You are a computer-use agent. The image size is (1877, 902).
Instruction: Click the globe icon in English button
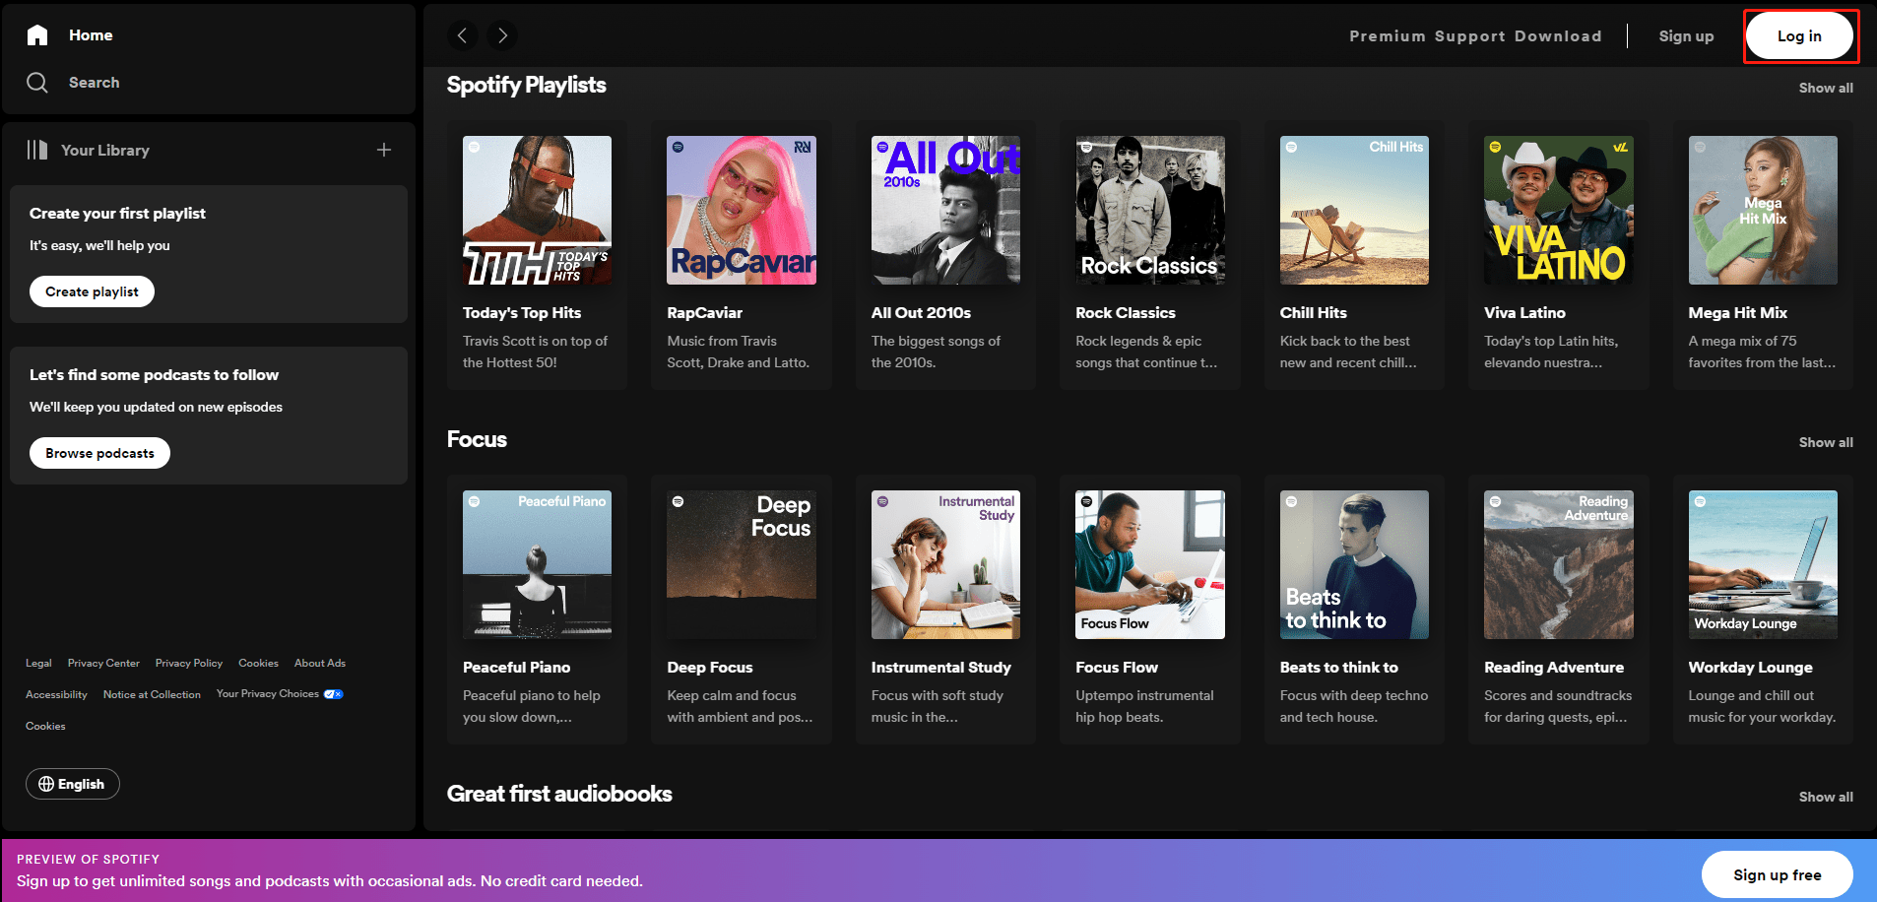click(46, 784)
